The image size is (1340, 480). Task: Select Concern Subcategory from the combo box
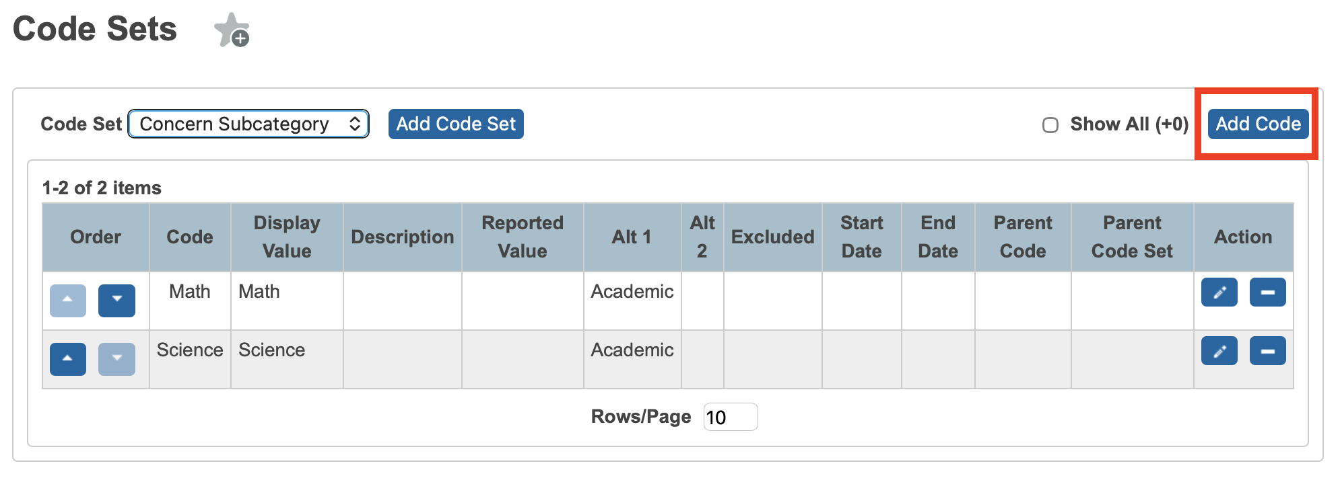click(248, 124)
